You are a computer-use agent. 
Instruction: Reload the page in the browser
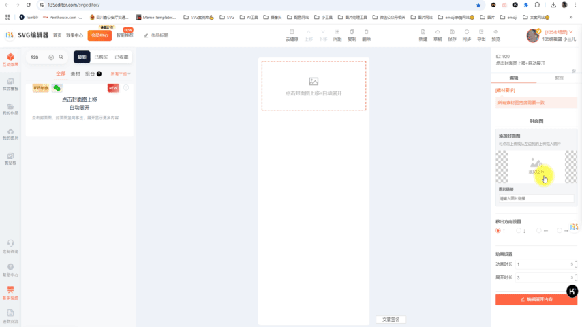(29, 5)
